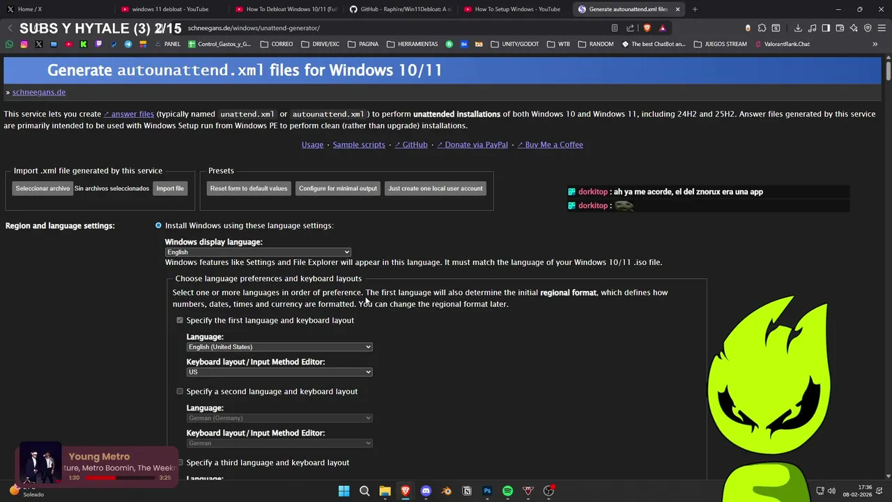Open the German keyboard layout dropdown
This screenshot has width=892, height=502.
pyautogui.click(x=279, y=443)
